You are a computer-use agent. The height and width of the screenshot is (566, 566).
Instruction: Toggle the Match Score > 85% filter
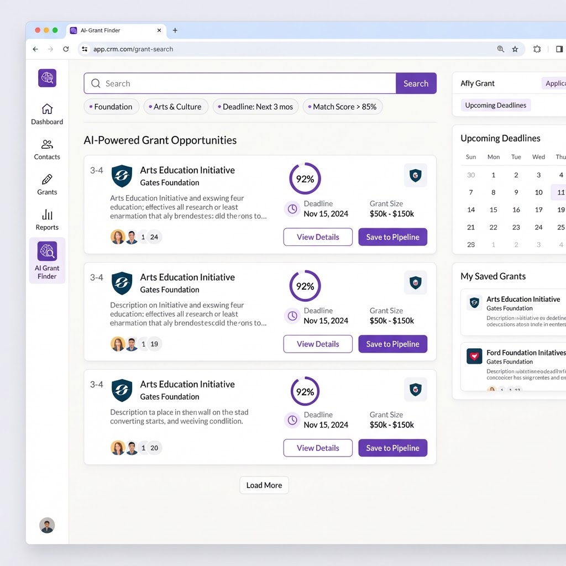[x=343, y=107]
